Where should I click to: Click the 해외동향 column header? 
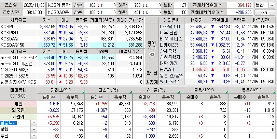tap(172, 20)
